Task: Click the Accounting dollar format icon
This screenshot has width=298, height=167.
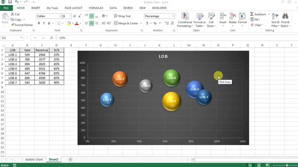Action: (147, 23)
